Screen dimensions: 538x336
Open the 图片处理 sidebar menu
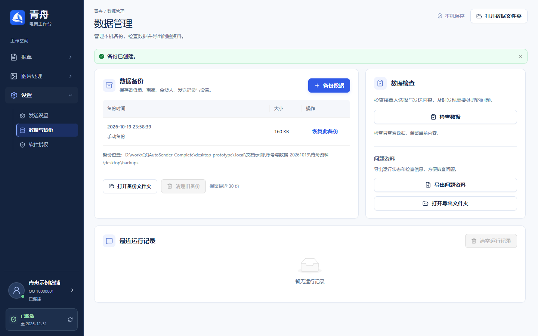coord(41,76)
